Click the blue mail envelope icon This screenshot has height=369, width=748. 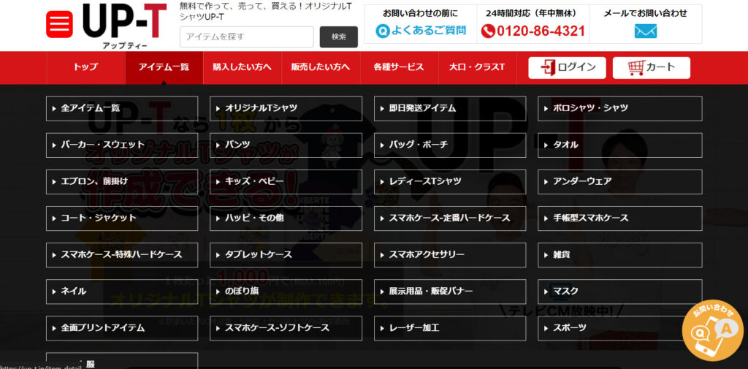pyautogui.click(x=645, y=31)
